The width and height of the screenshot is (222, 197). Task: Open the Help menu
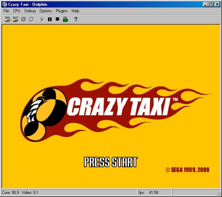(x=75, y=11)
